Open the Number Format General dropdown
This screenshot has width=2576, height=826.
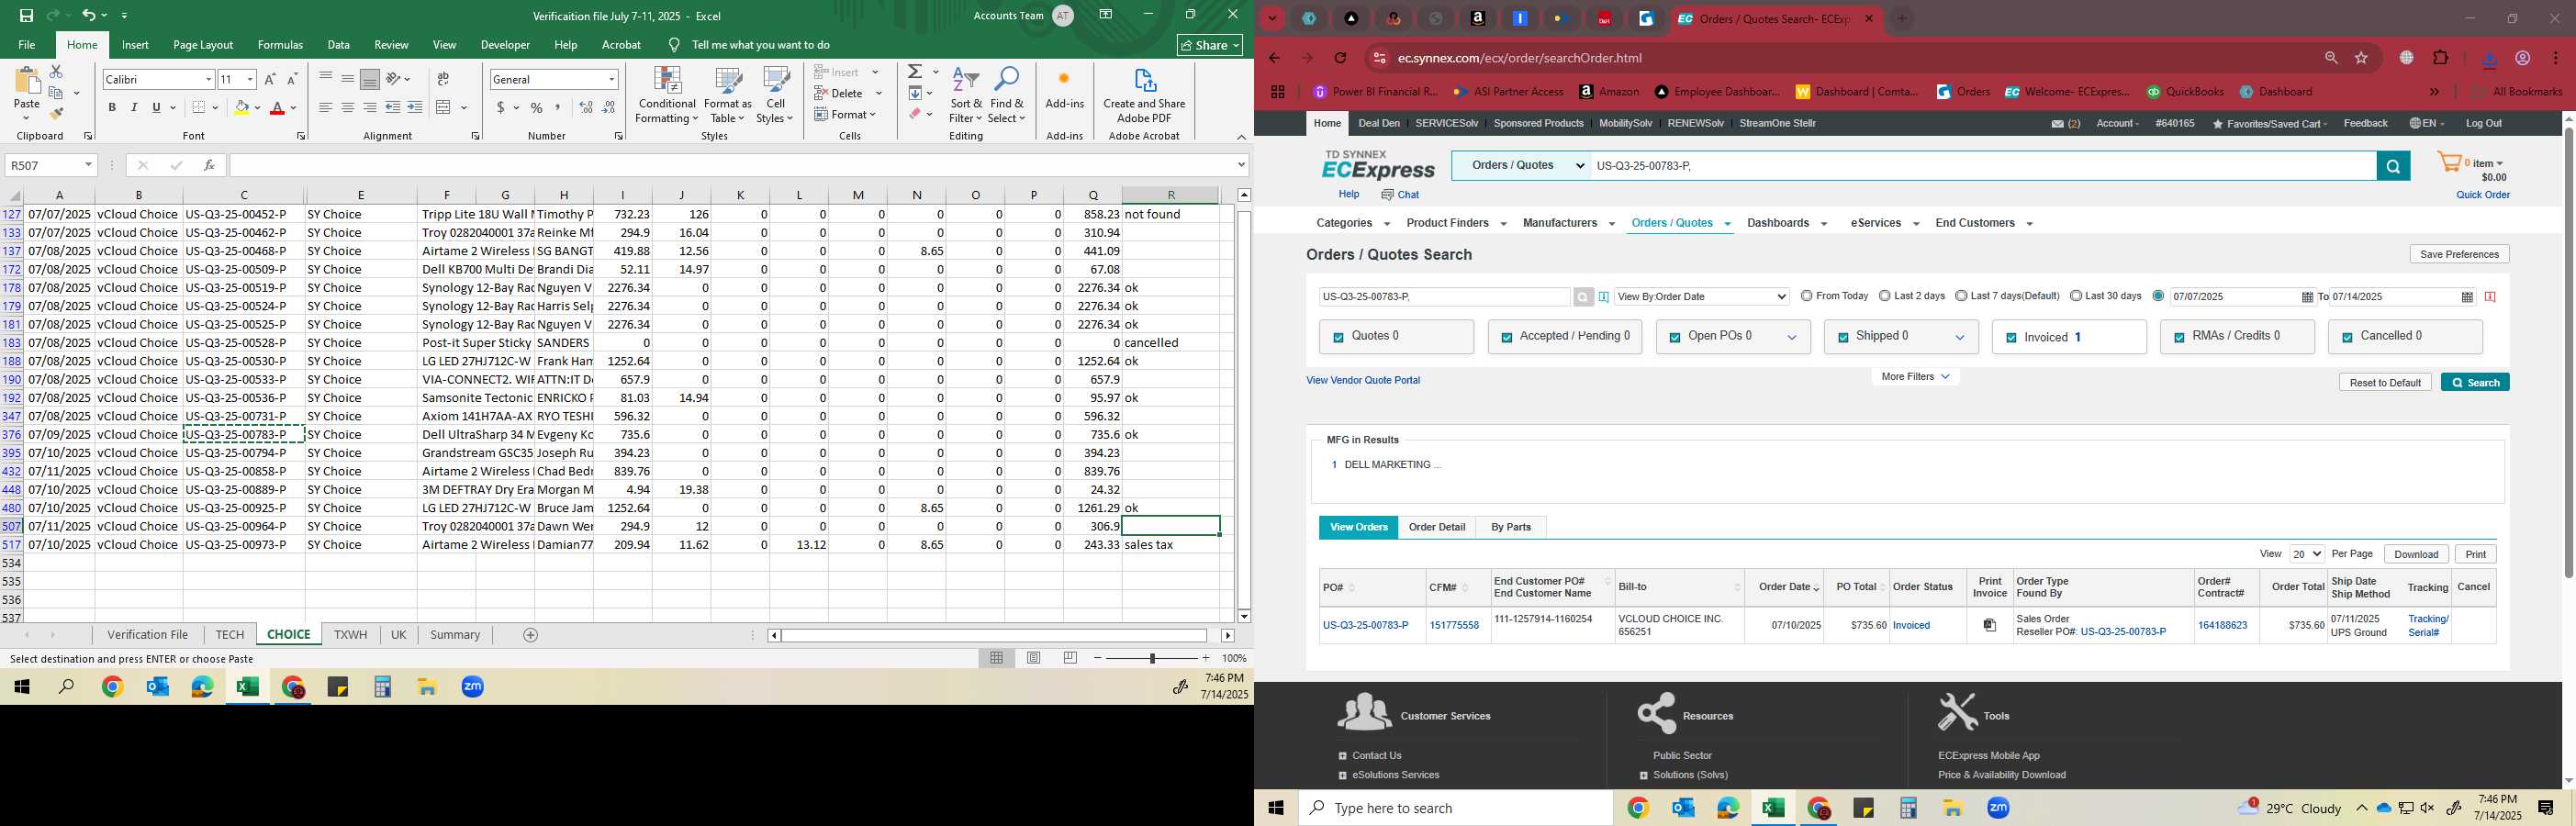[611, 79]
